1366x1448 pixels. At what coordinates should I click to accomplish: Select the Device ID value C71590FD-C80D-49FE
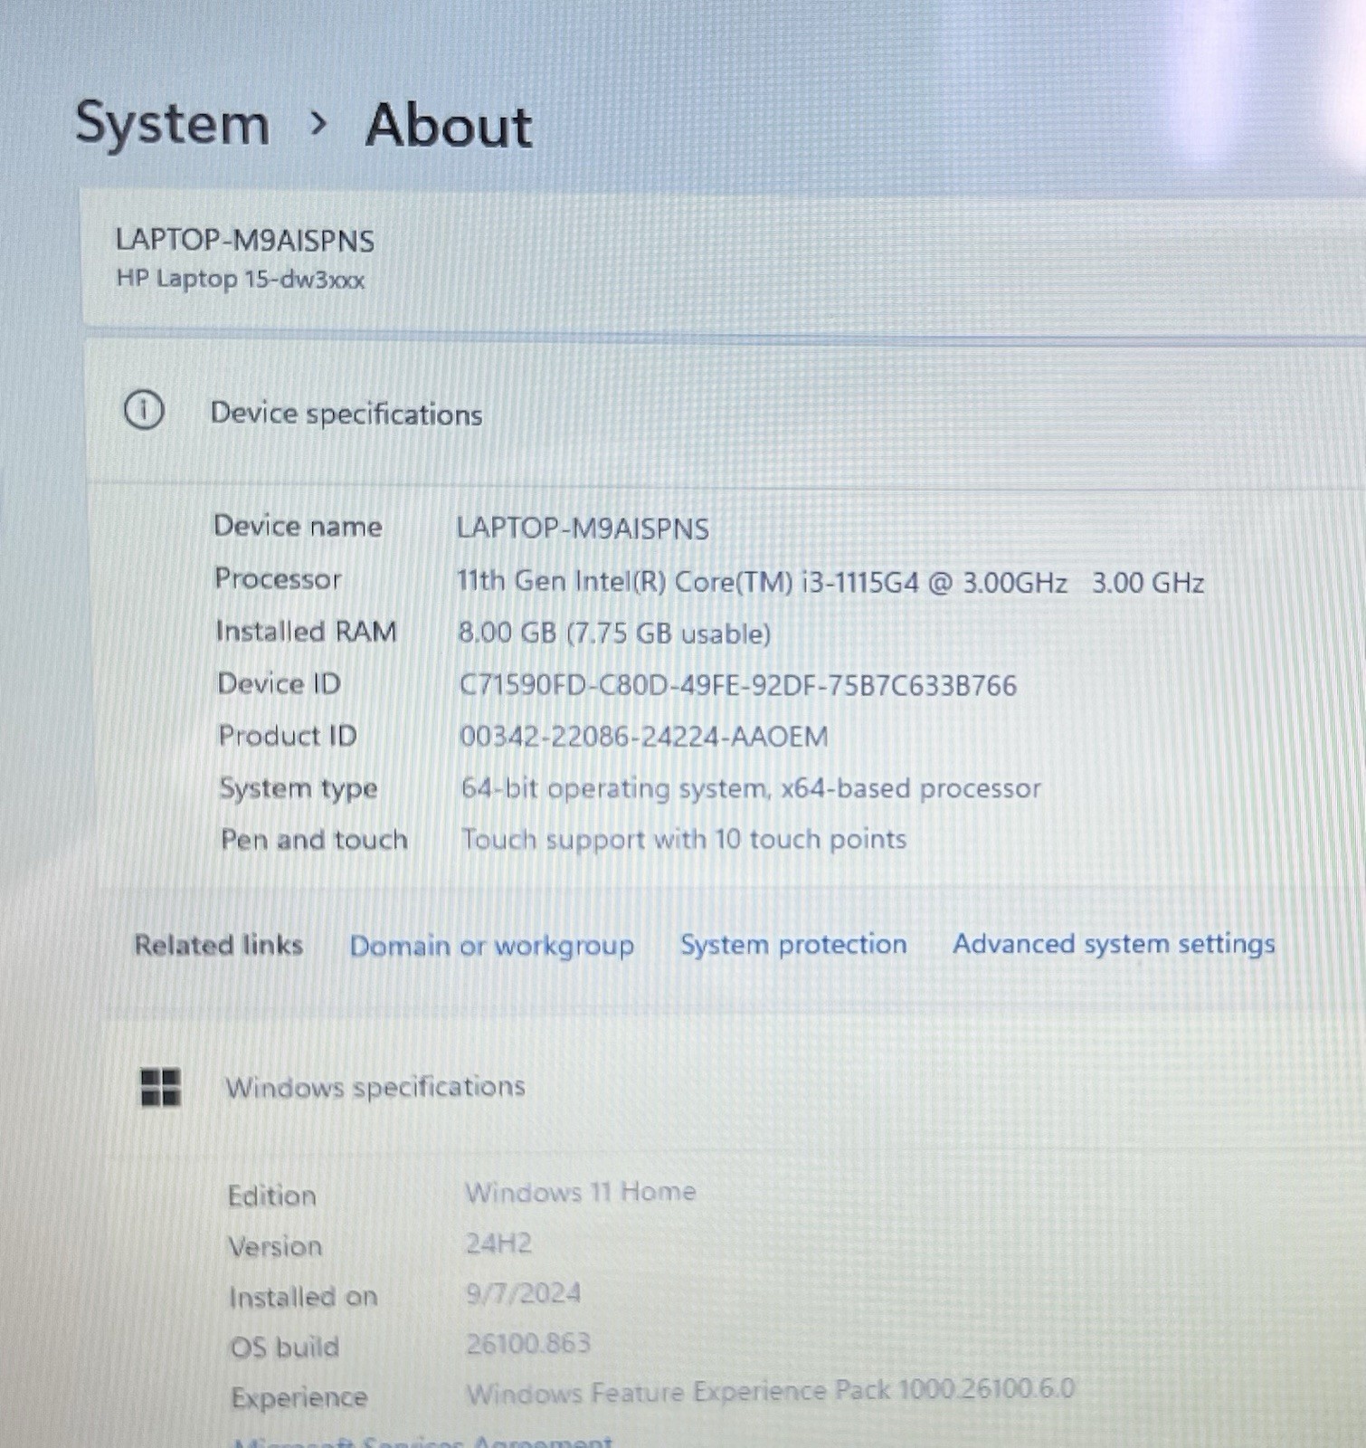click(x=738, y=685)
